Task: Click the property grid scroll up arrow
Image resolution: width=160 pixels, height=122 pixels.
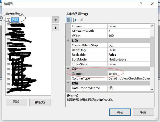Action: [x=152, y=26]
